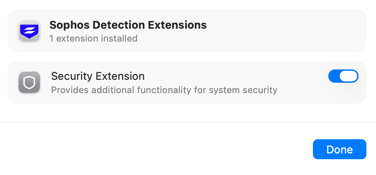The image size is (376, 175).
Task: Click the "1 extension installed" subtitle
Action: click(x=93, y=39)
